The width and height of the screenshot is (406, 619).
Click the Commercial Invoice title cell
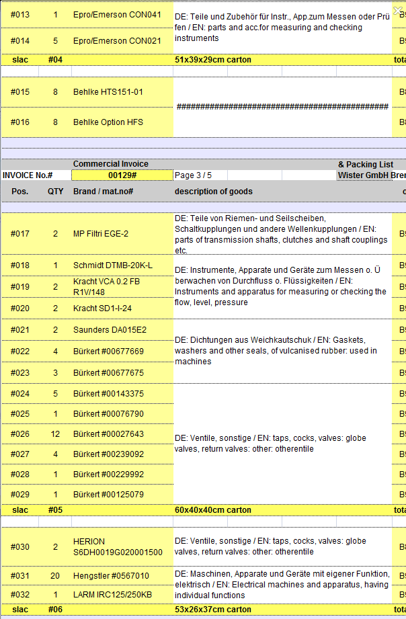click(111, 164)
